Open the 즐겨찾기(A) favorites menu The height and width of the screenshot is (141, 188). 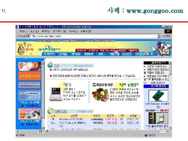(x=60, y=31)
